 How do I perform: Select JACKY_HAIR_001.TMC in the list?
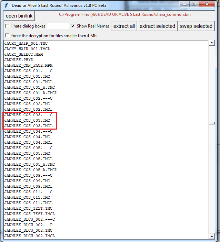click(26, 43)
